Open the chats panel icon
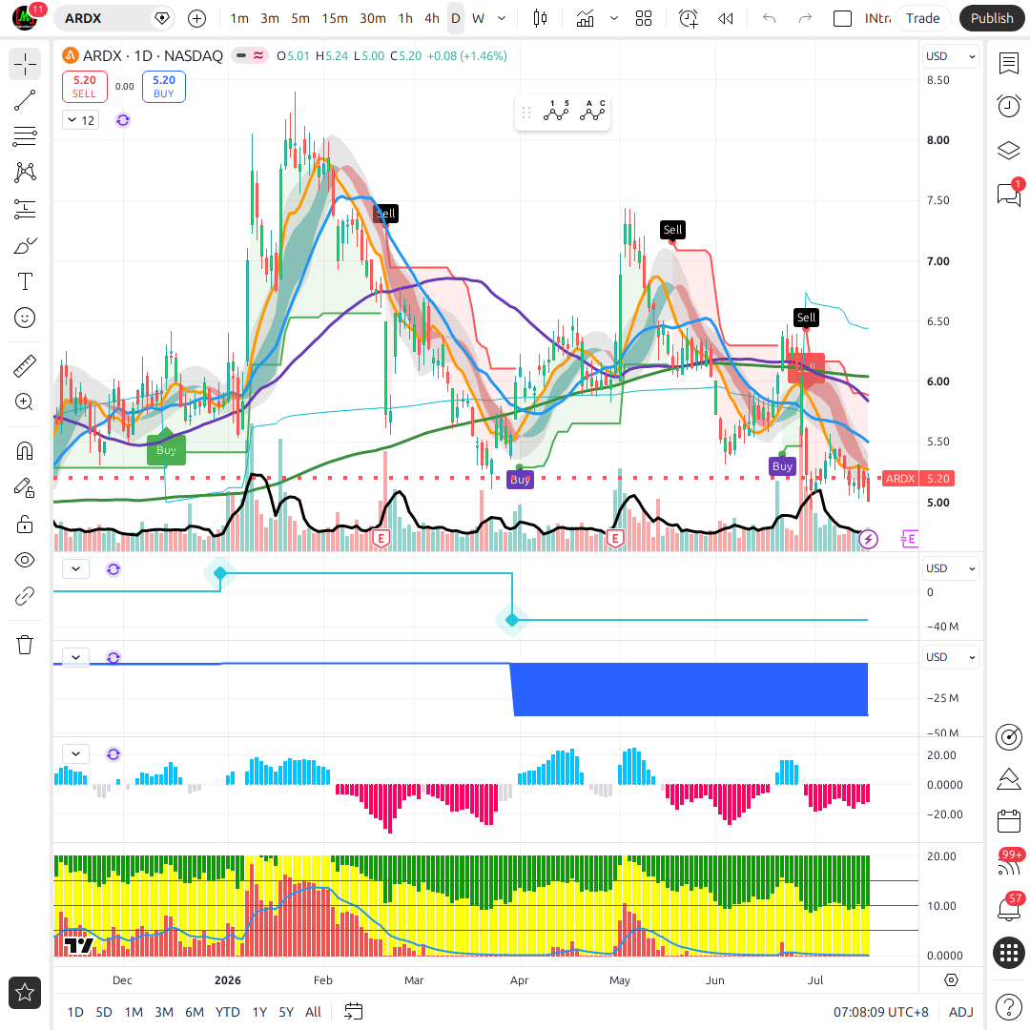Viewport: 1030px width, 1030px height. 1008,195
